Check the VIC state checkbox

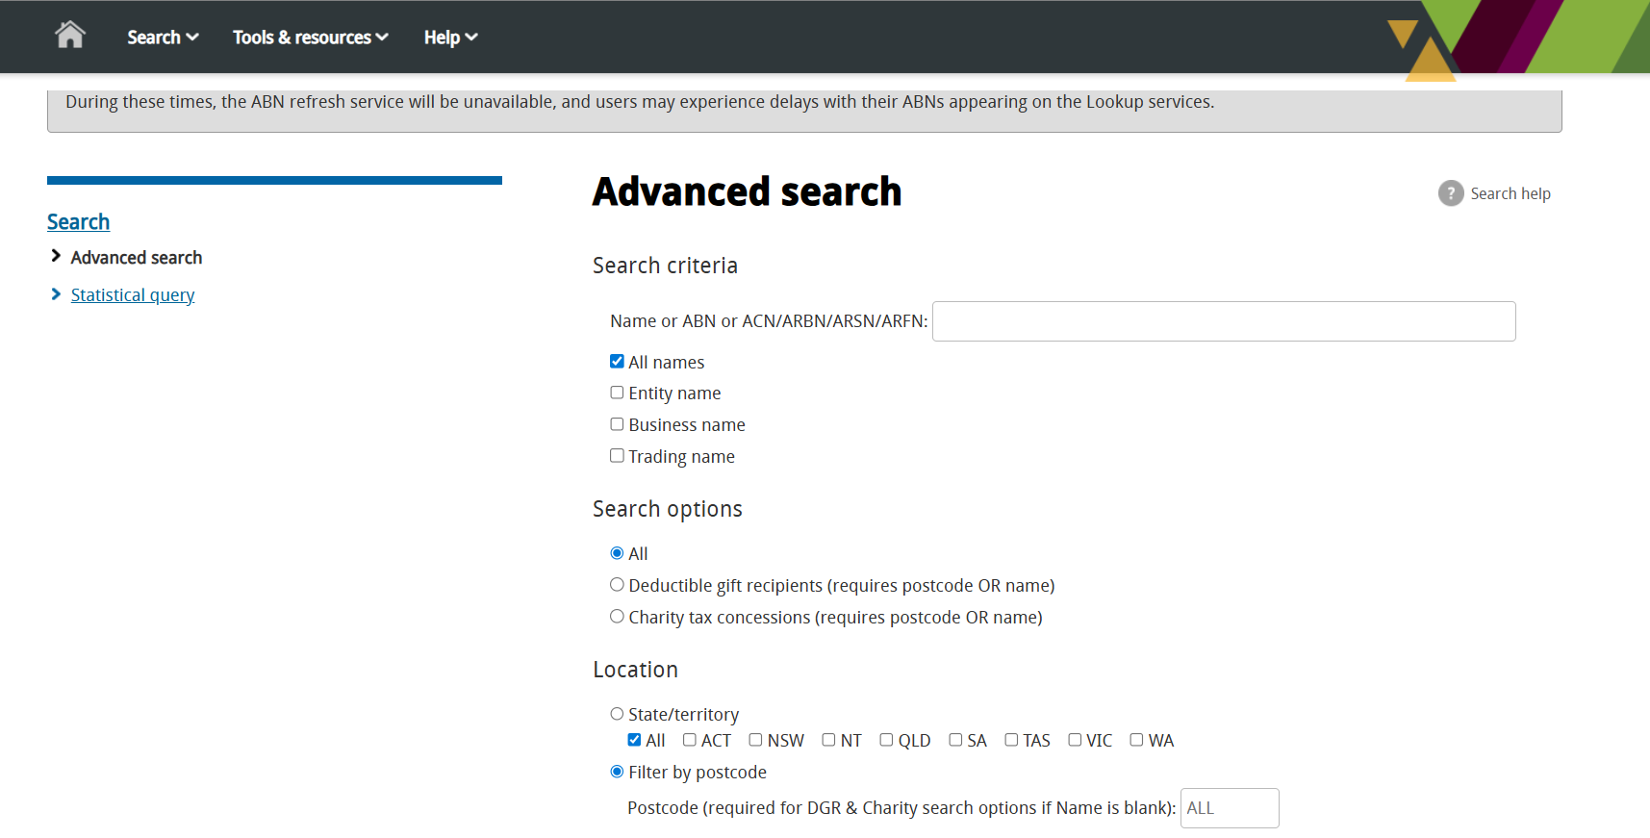1075,740
